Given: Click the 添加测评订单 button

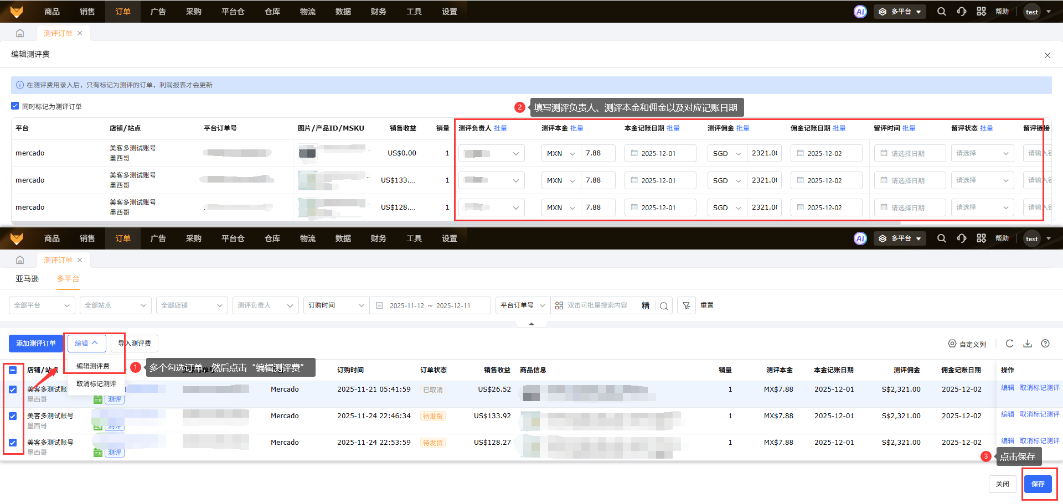Looking at the screenshot, I should (x=36, y=344).
